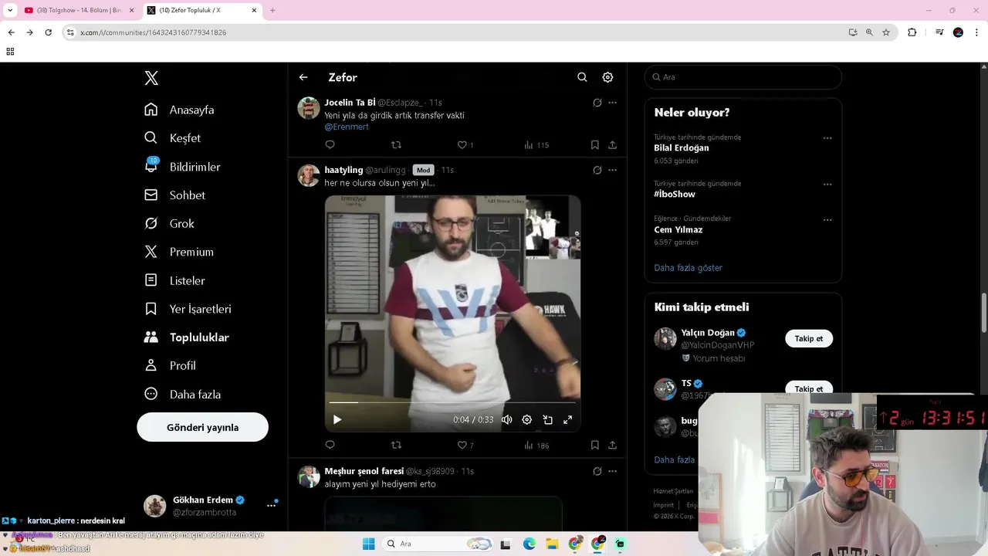The width and height of the screenshot is (988, 556).
Task: Bookmark haatyling post
Action: (594, 446)
